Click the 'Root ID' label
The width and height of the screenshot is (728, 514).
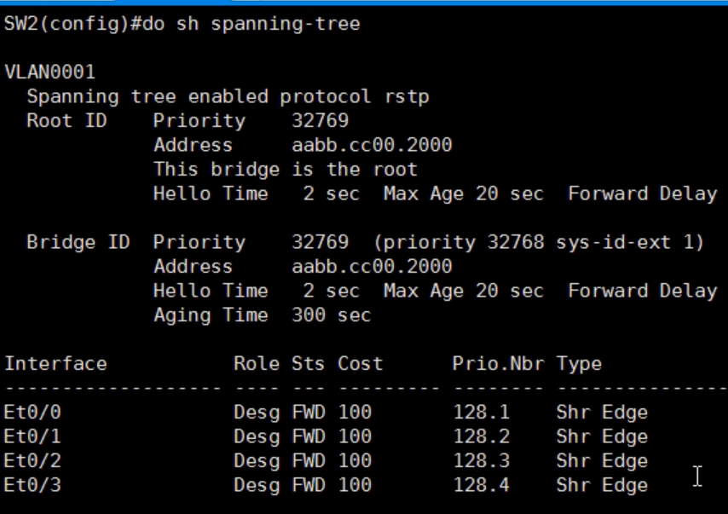[66, 121]
